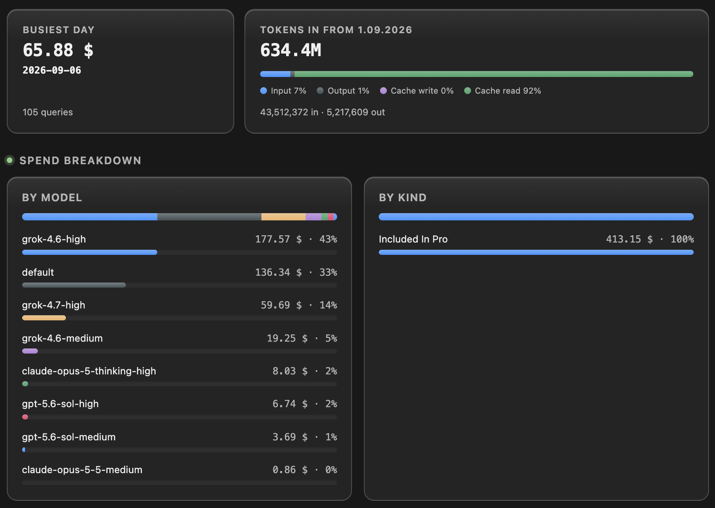The height and width of the screenshot is (508, 715).
Task: Click the green Cache read 92% legend dot
Action: pos(468,91)
